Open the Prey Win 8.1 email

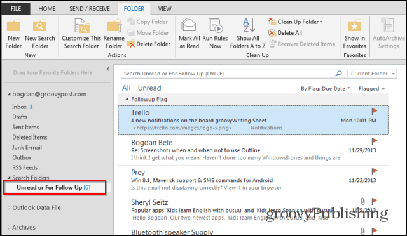click(x=253, y=180)
